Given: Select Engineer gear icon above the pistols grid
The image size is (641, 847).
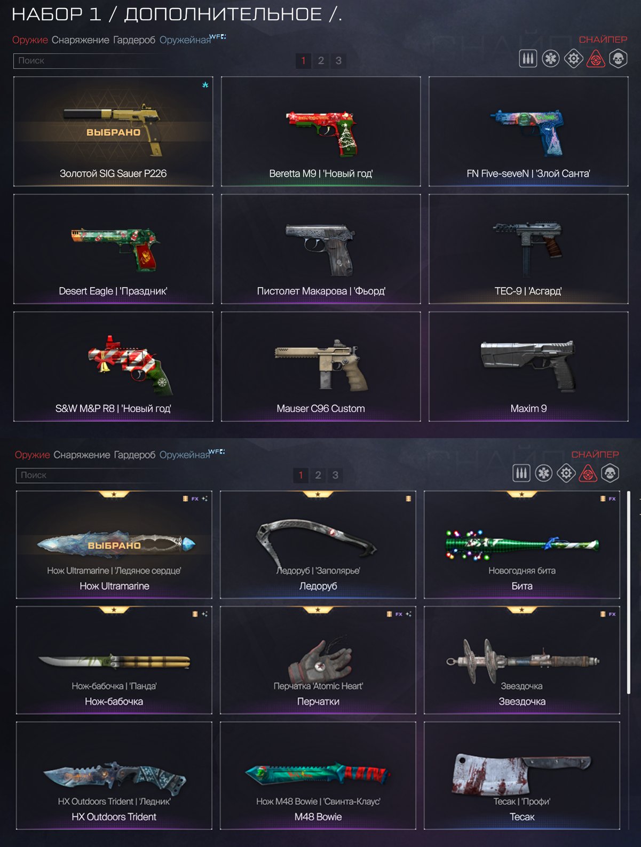Looking at the screenshot, I should tap(573, 58).
